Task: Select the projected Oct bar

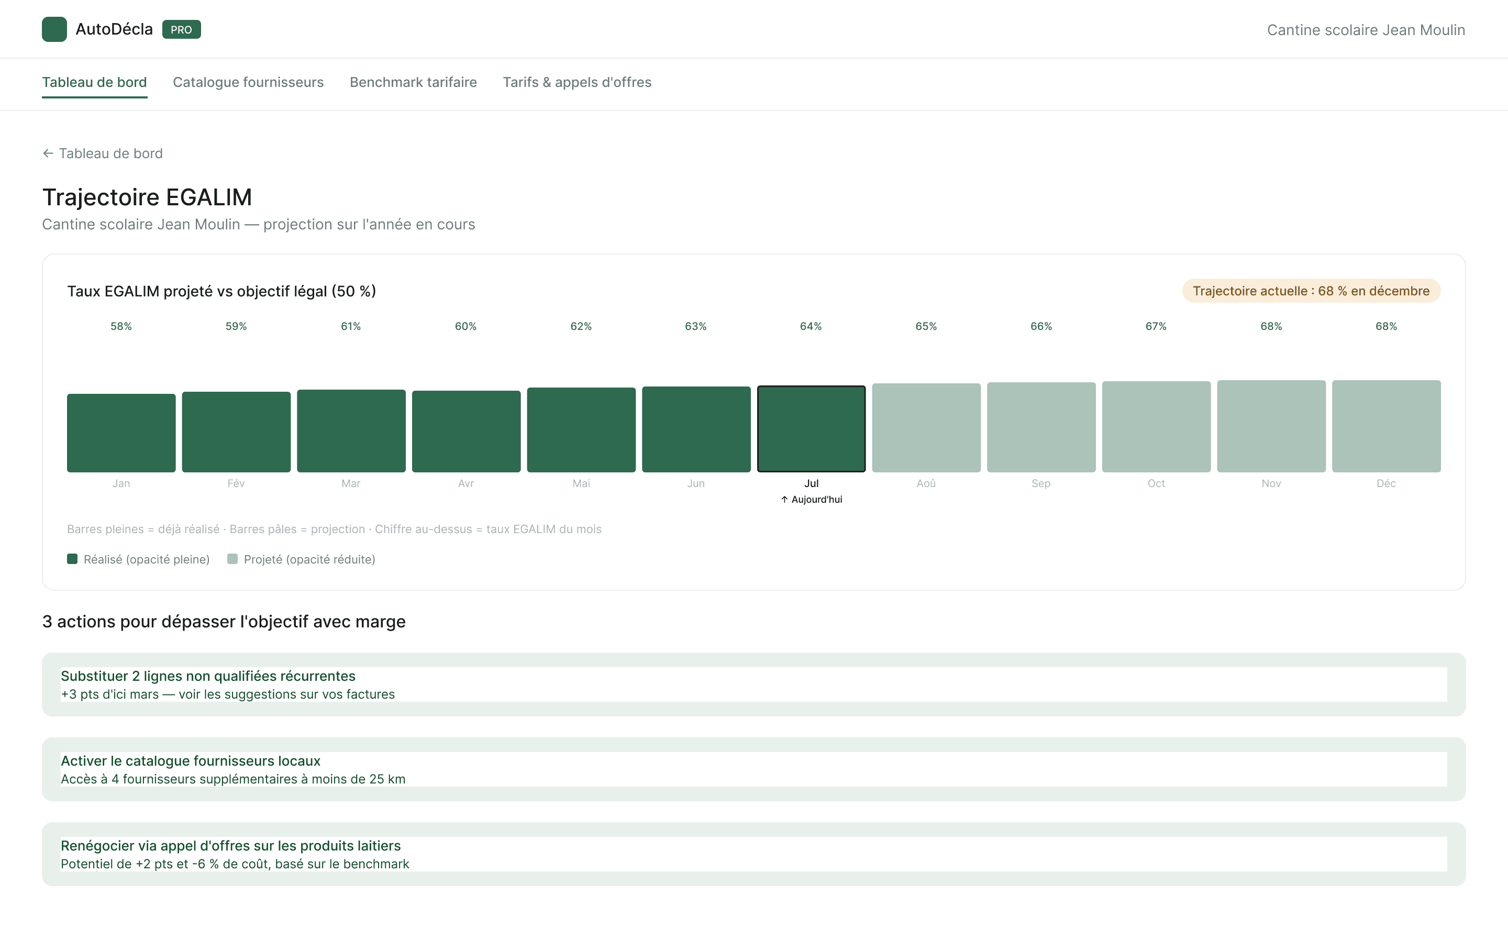Action: pos(1157,427)
